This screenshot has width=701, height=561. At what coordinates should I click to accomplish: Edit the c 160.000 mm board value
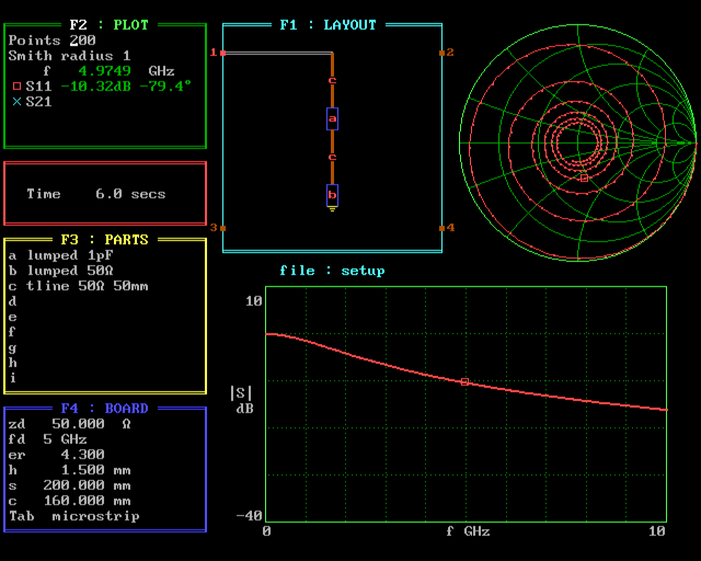point(70,501)
